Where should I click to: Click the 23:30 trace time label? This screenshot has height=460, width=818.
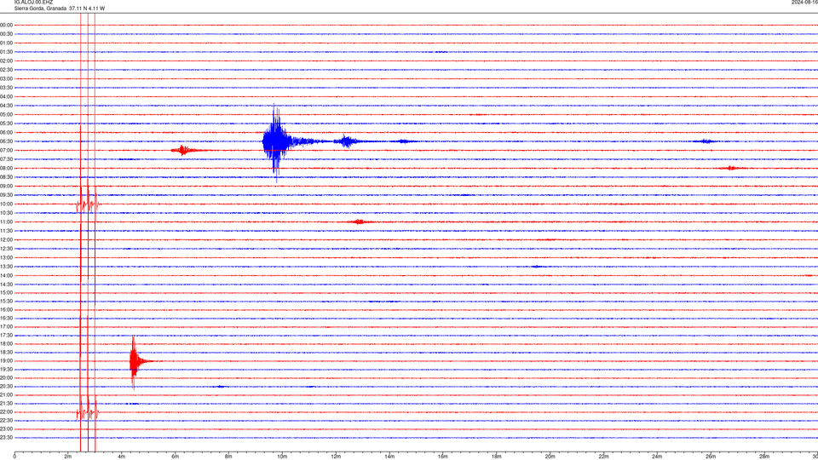pos(6,438)
